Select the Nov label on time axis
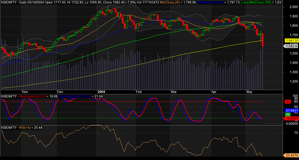 [x=25, y=92]
